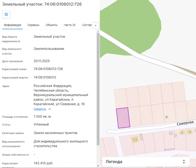Expand the Легенда panel
Image resolution: width=196 pixels, height=168 pixels.
tap(146, 162)
